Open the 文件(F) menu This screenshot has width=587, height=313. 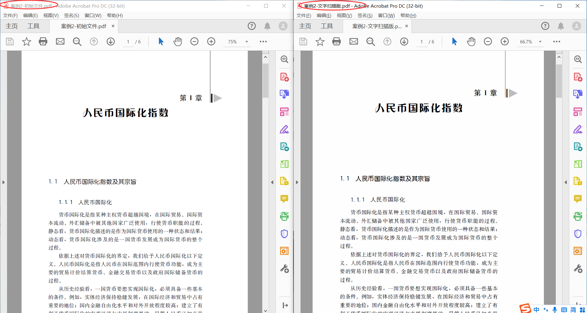point(10,15)
